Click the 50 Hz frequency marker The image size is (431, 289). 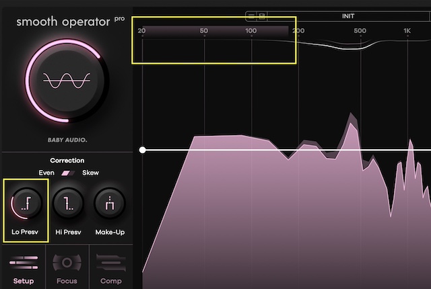(203, 31)
